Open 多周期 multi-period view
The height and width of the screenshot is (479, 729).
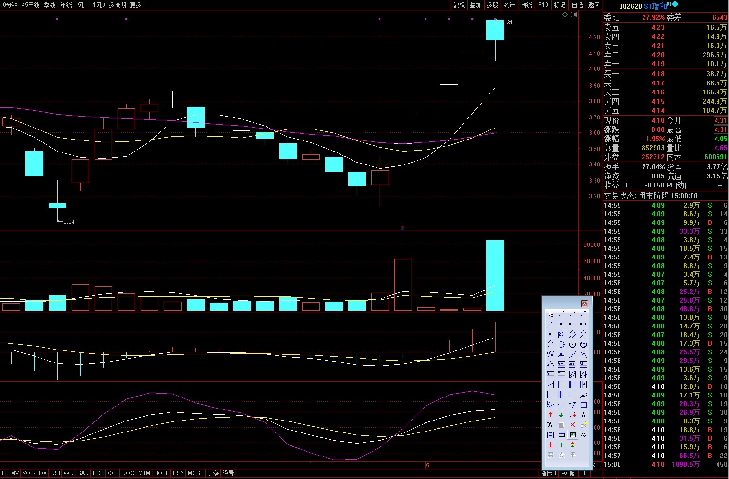[x=117, y=5]
